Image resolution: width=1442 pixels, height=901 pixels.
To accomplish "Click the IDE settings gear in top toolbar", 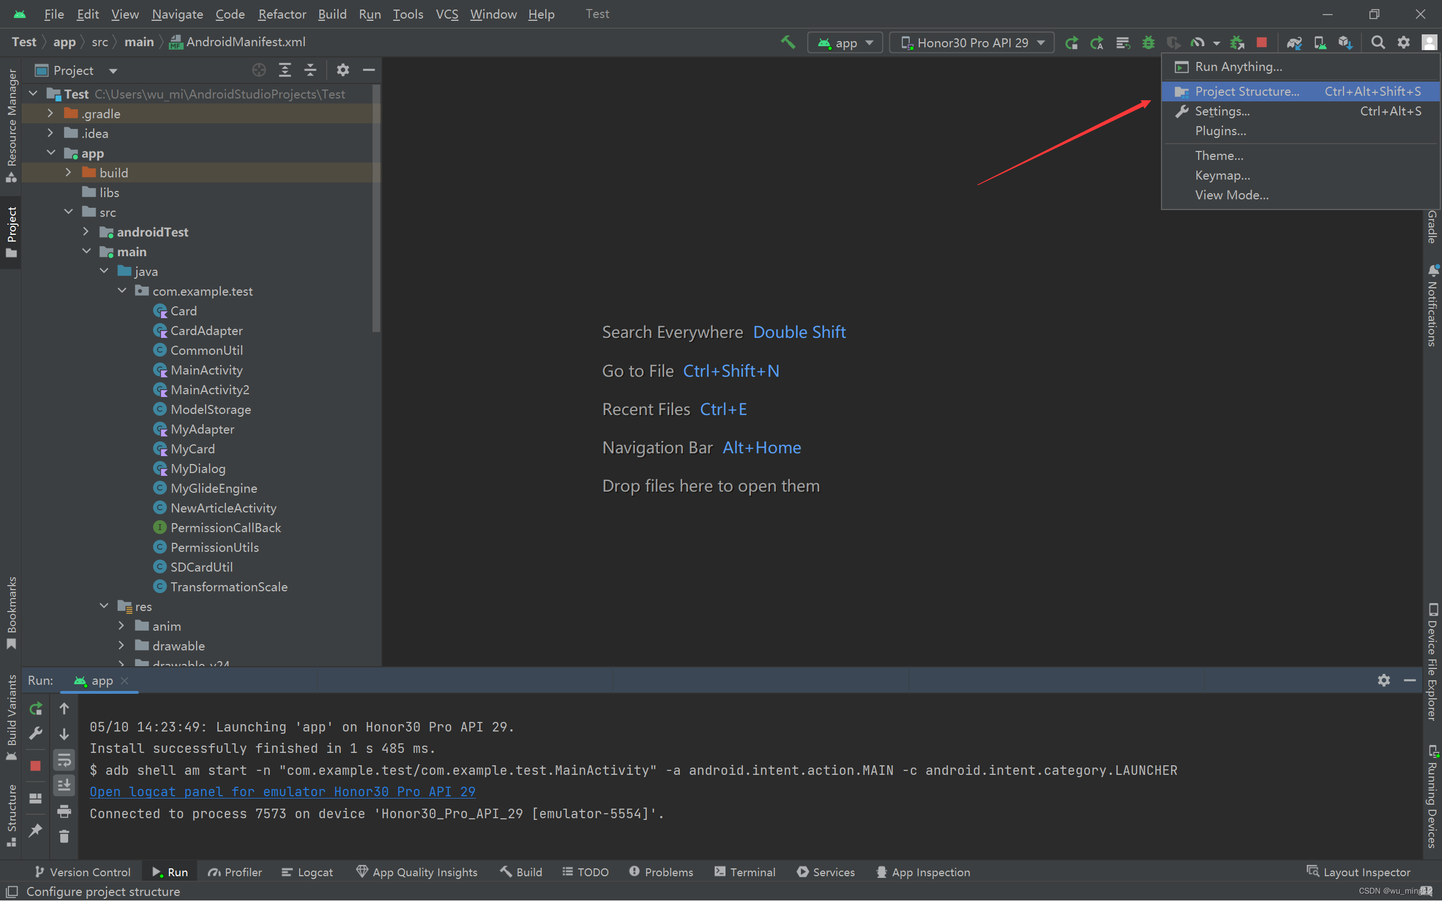I will [x=1403, y=42].
